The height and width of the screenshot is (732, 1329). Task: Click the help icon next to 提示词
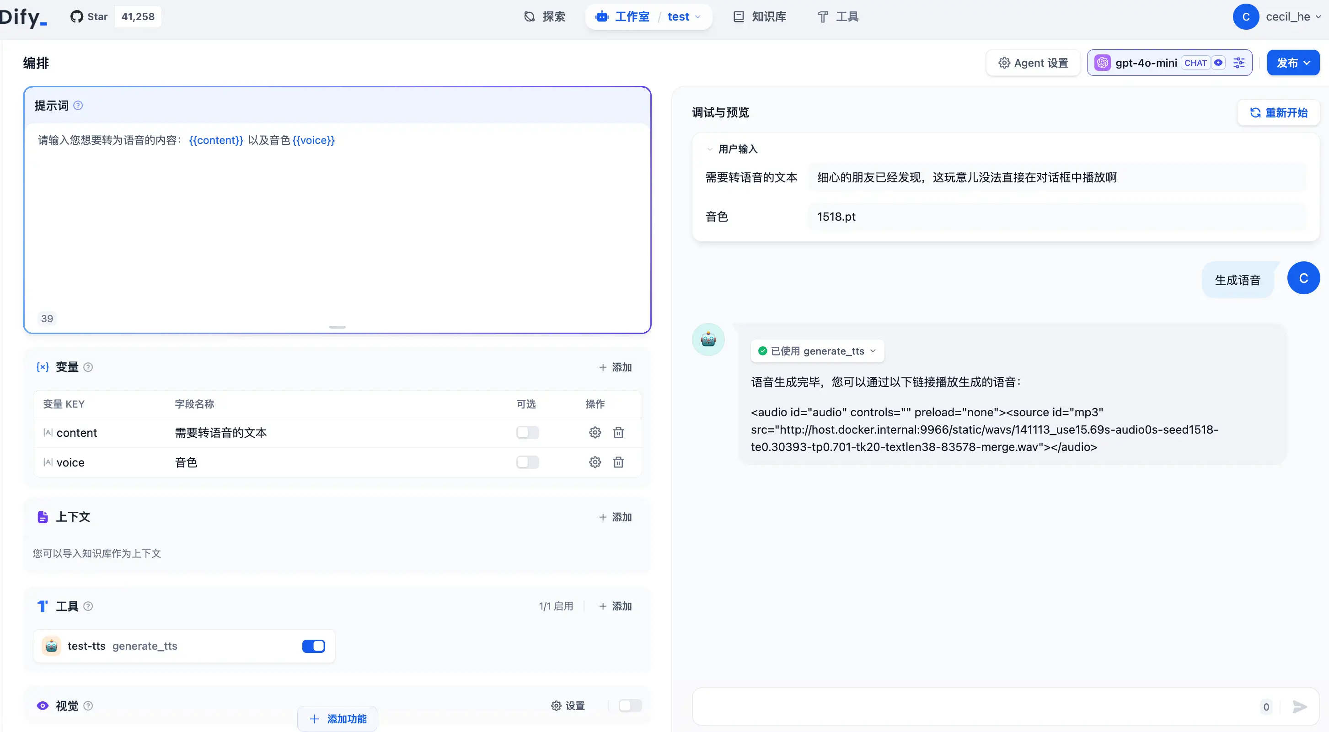coord(78,106)
